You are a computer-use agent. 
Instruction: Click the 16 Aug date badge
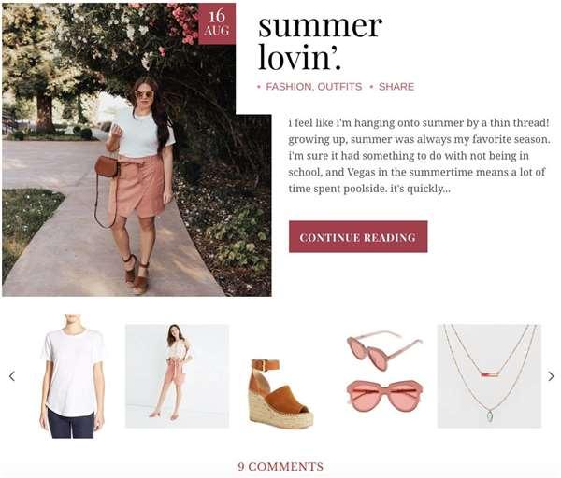[217, 24]
